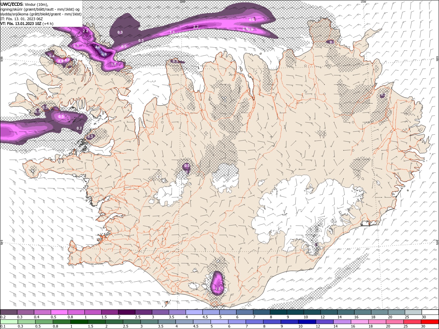The width and height of the screenshot is (439, 329).
Task: Select top legend swatch between 0.2 and 0.3
Action: click(9, 312)
